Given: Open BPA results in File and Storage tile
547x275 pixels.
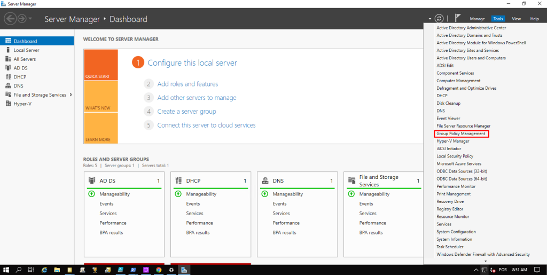Looking at the screenshot, I should tap(371, 232).
